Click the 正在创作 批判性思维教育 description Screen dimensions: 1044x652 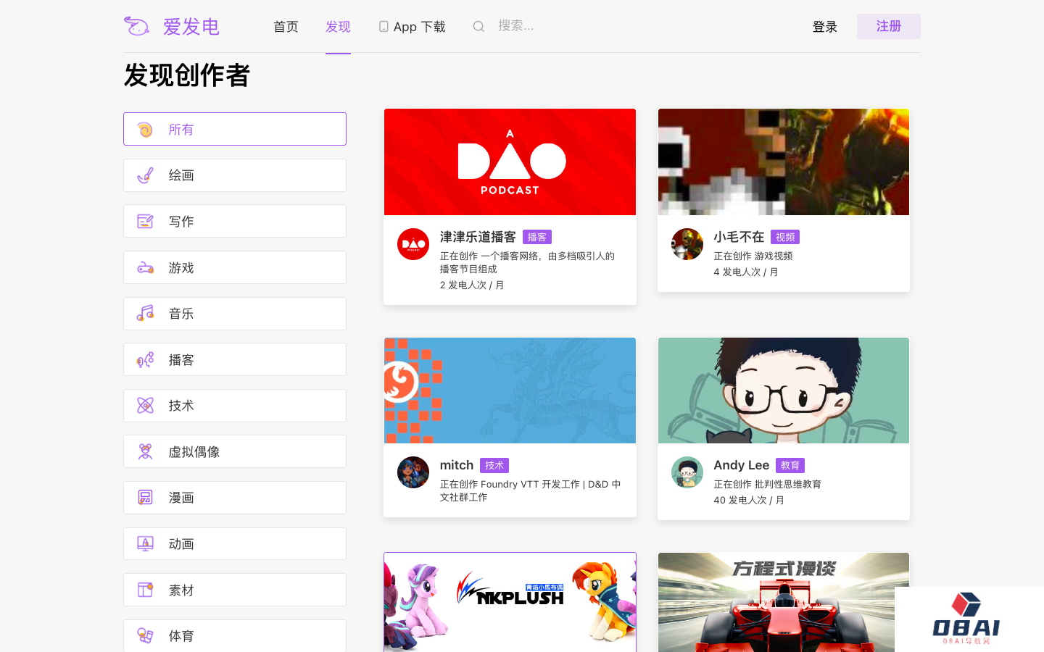pyautogui.click(x=768, y=484)
